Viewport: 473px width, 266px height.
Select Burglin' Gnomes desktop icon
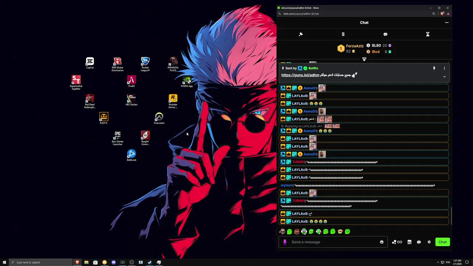click(x=145, y=138)
